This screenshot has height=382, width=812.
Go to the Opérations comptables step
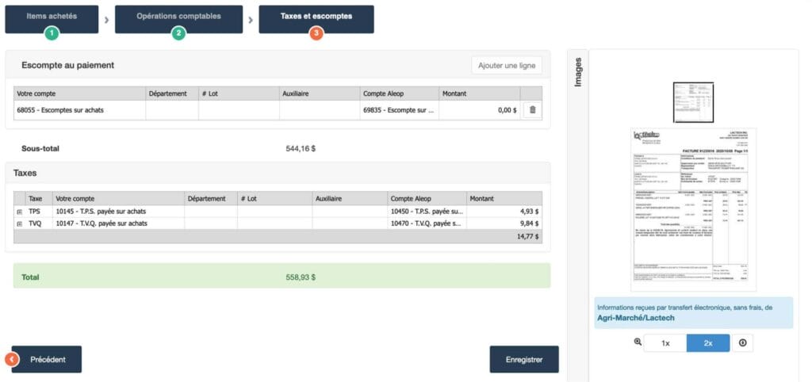click(x=178, y=16)
